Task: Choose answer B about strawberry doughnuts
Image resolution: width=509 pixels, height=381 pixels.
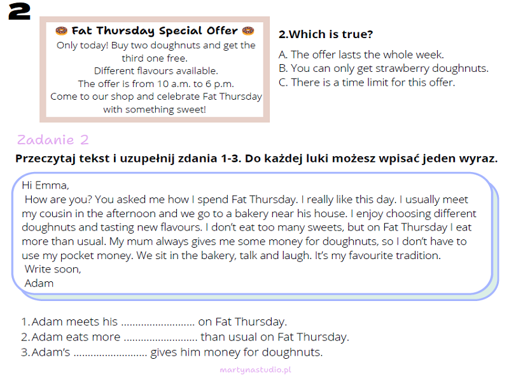Action: coord(383,69)
